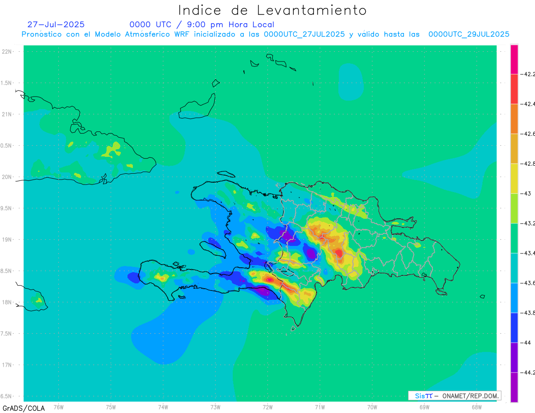Click the 'ONAMET/REP.DOM.' credit box
Image resolution: width=535 pixels, height=413 pixels.
[x=454, y=396]
